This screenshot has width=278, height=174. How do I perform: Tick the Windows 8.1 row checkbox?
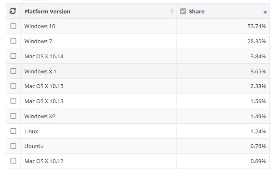pos(13,71)
